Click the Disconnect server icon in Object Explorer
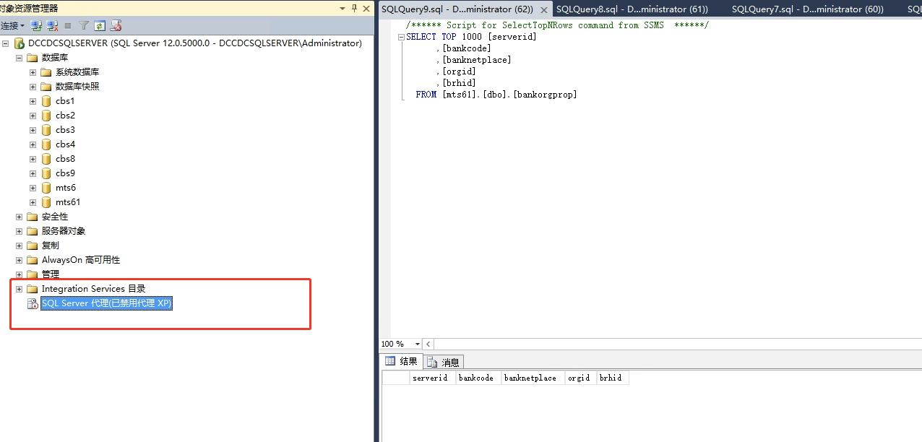This screenshot has height=442, width=922. coord(51,25)
